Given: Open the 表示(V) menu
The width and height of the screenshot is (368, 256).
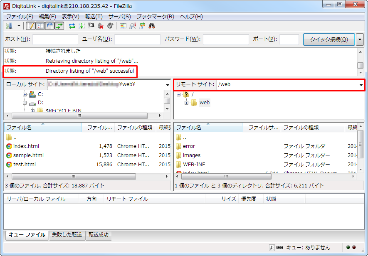Looking at the screenshot, I should [70, 17].
